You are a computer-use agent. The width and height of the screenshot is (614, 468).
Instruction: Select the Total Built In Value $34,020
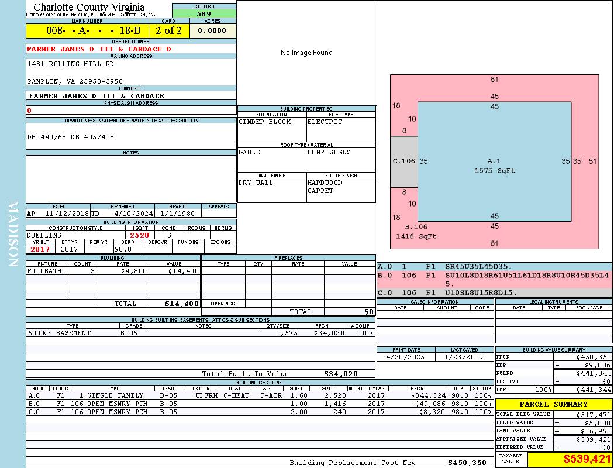tap(340, 374)
